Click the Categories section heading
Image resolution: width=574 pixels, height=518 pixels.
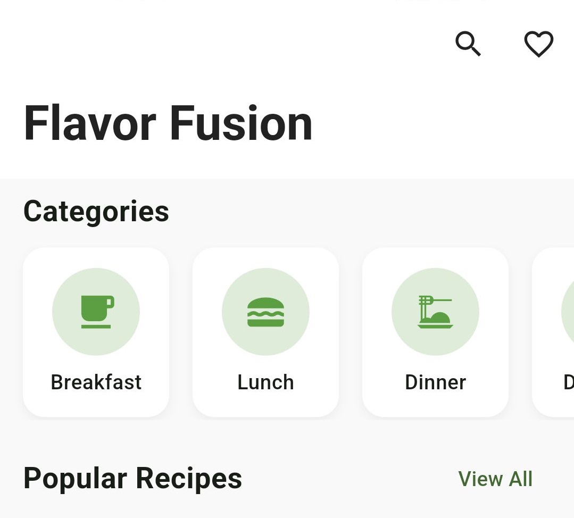[96, 212]
